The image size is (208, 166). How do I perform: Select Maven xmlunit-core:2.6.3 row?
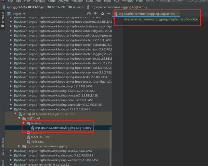tap(58, 165)
